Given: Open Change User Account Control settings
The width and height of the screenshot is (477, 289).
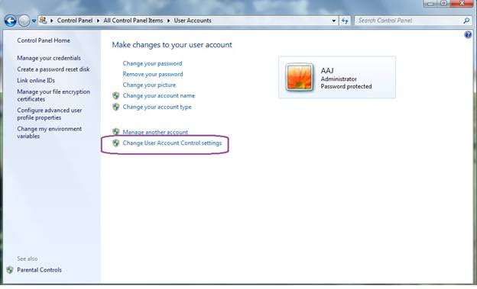Looking at the screenshot, I should (172, 143).
